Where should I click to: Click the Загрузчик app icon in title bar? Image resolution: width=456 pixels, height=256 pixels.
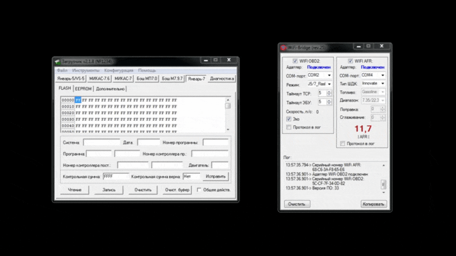pyautogui.click(x=57, y=61)
